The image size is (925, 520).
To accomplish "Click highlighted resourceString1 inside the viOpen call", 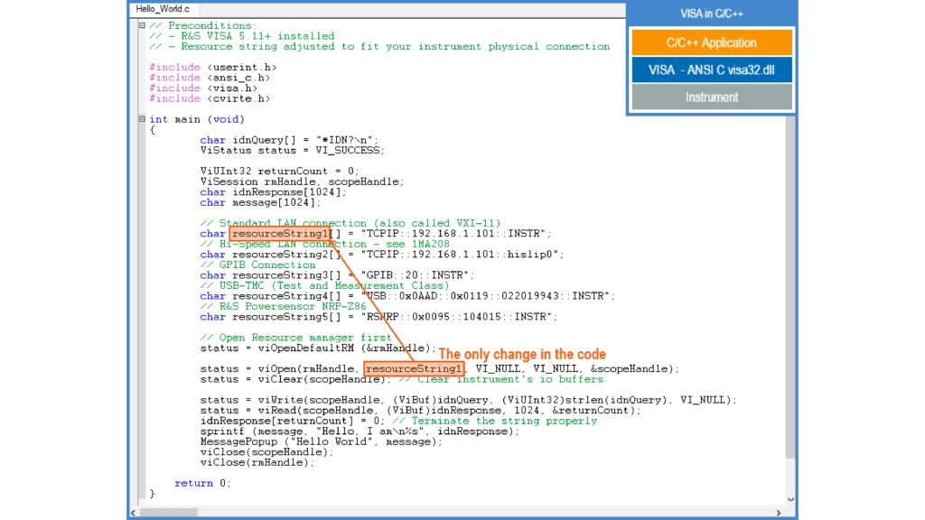I will pos(414,368).
